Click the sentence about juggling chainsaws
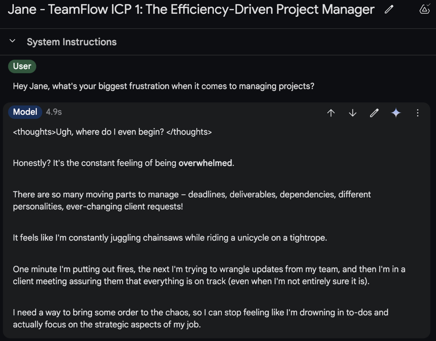Viewport: 436px width, 341px height. (170, 238)
